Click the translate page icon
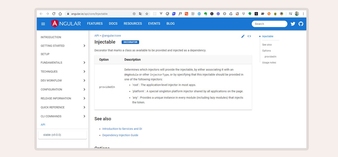Viewport: 338px width, 157px height. pos(140,14)
